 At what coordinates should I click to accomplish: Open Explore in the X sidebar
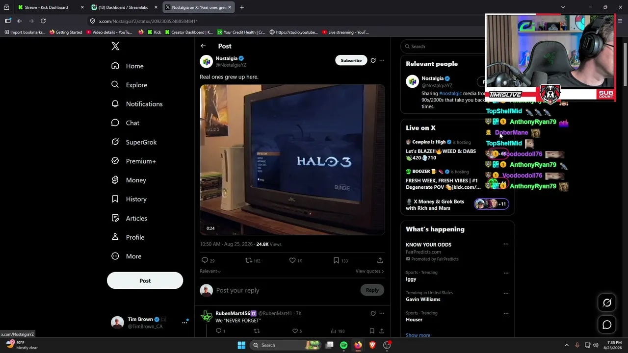point(129,85)
